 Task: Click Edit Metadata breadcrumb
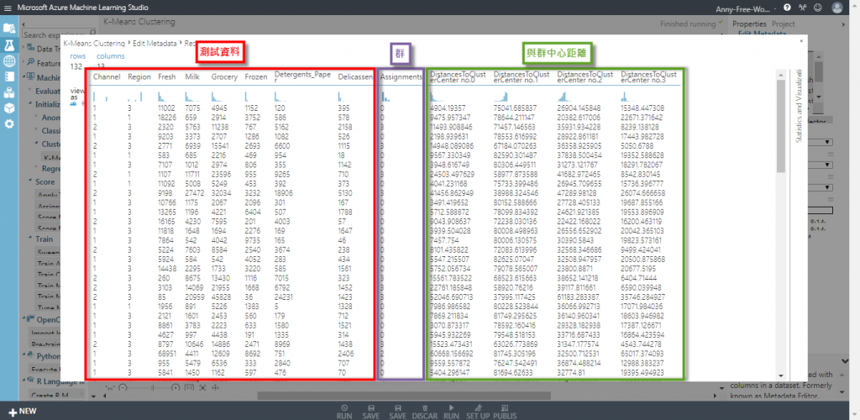(155, 43)
